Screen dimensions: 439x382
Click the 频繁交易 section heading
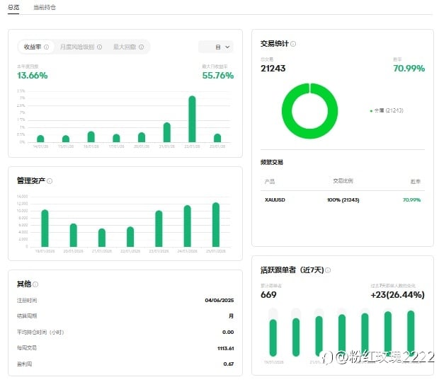click(x=272, y=162)
